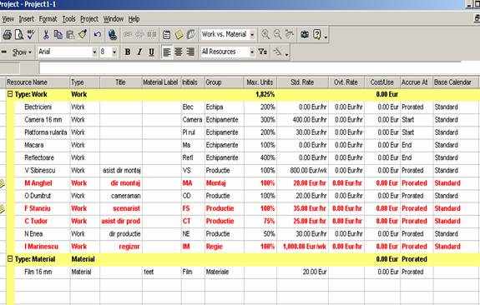
Task: Click the Resource Notes yellow note icon
Action: pos(179,34)
